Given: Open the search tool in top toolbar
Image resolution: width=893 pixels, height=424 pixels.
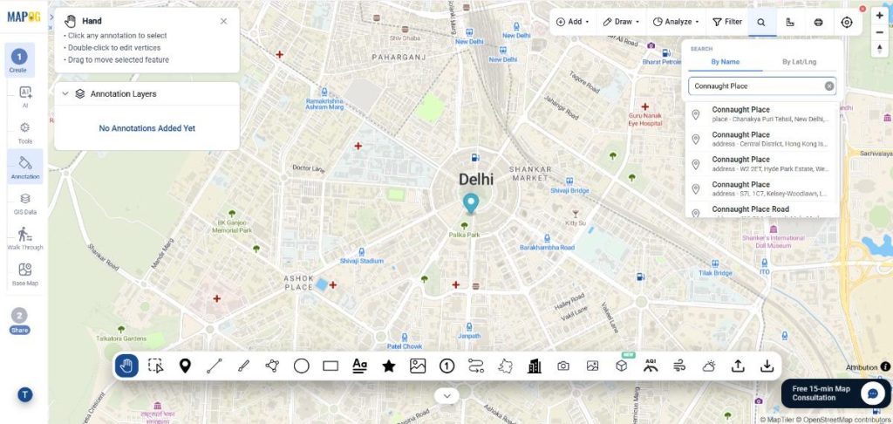Looking at the screenshot, I should click(761, 22).
